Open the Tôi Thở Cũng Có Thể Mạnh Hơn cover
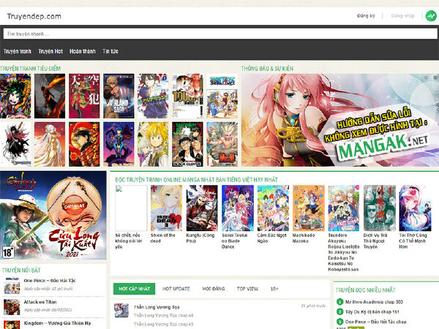The width and height of the screenshot is (439, 329). (x=415, y=208)
